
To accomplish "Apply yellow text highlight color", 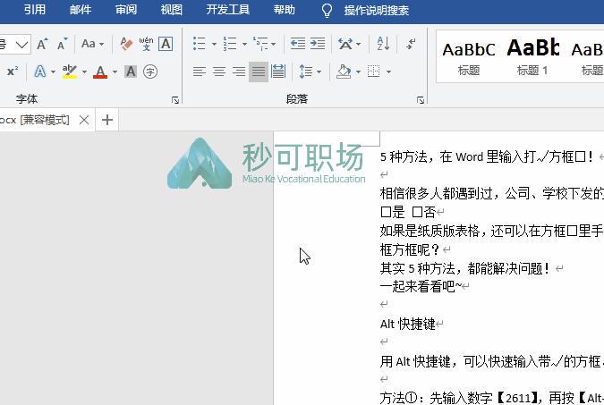I will (70, 72).
